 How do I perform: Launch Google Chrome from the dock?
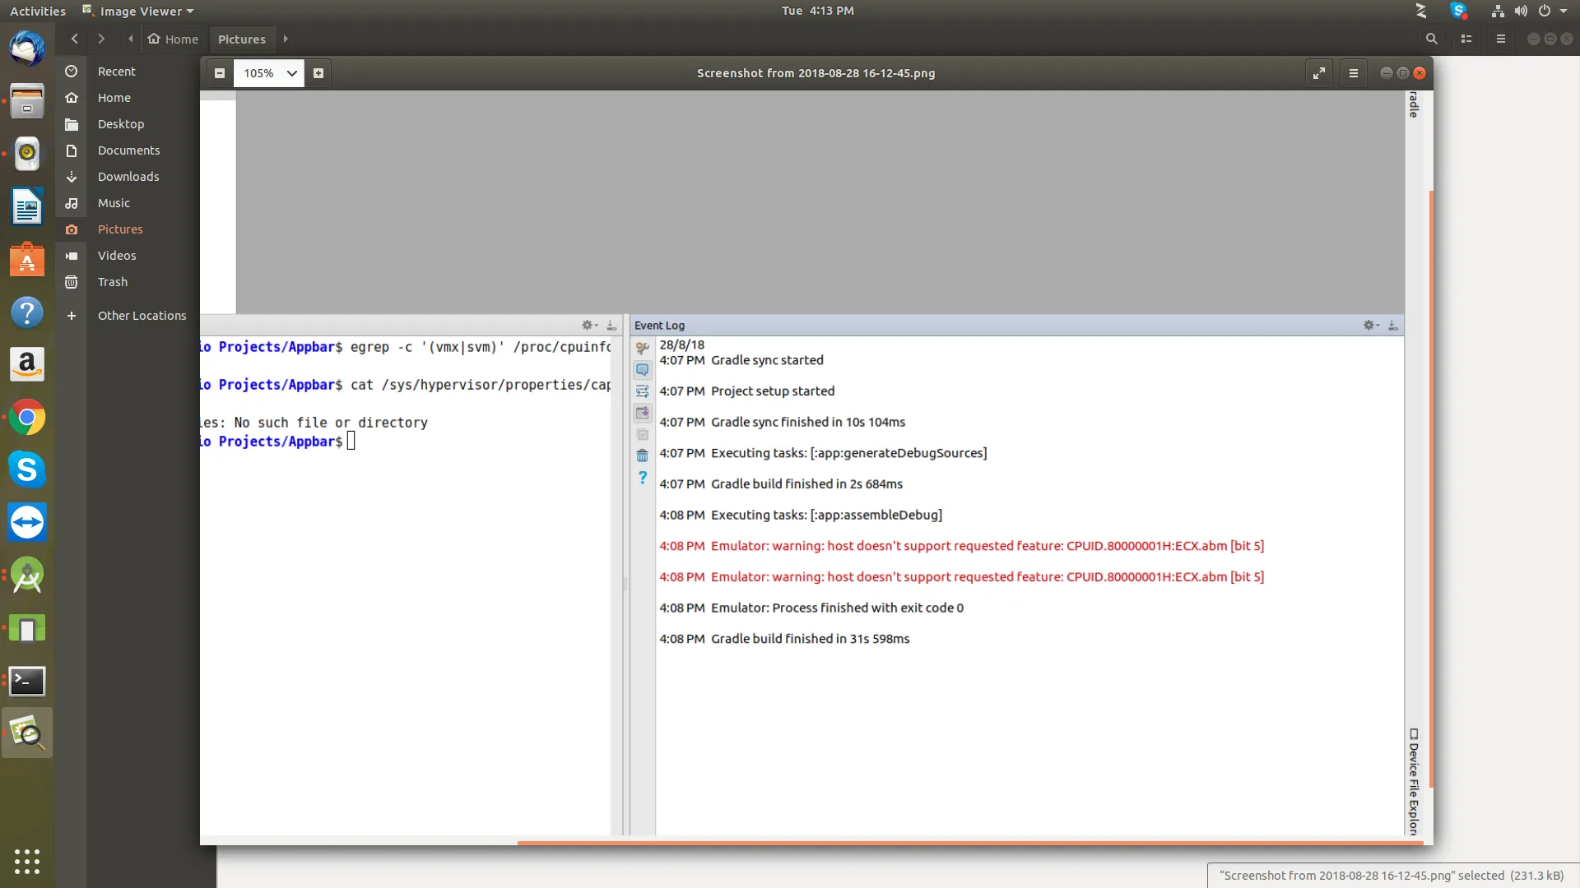(27, 418)
